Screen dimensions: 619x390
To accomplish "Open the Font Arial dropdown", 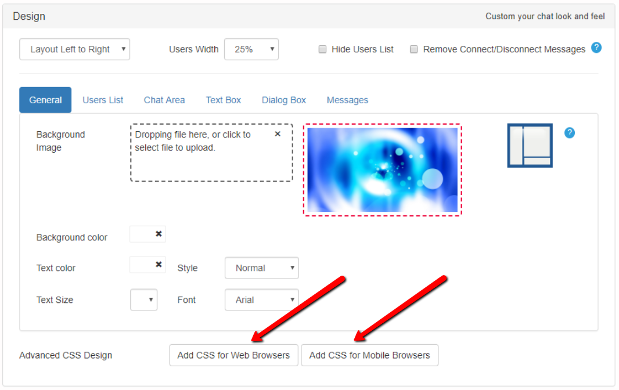I will [x=261, y=300].
